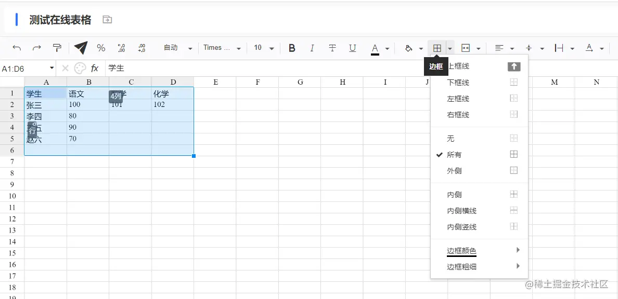Open the A1:D6 name box dropdown
Viewport: 618px width, 299px height.
pyautogui.click(x=51, y=67)
